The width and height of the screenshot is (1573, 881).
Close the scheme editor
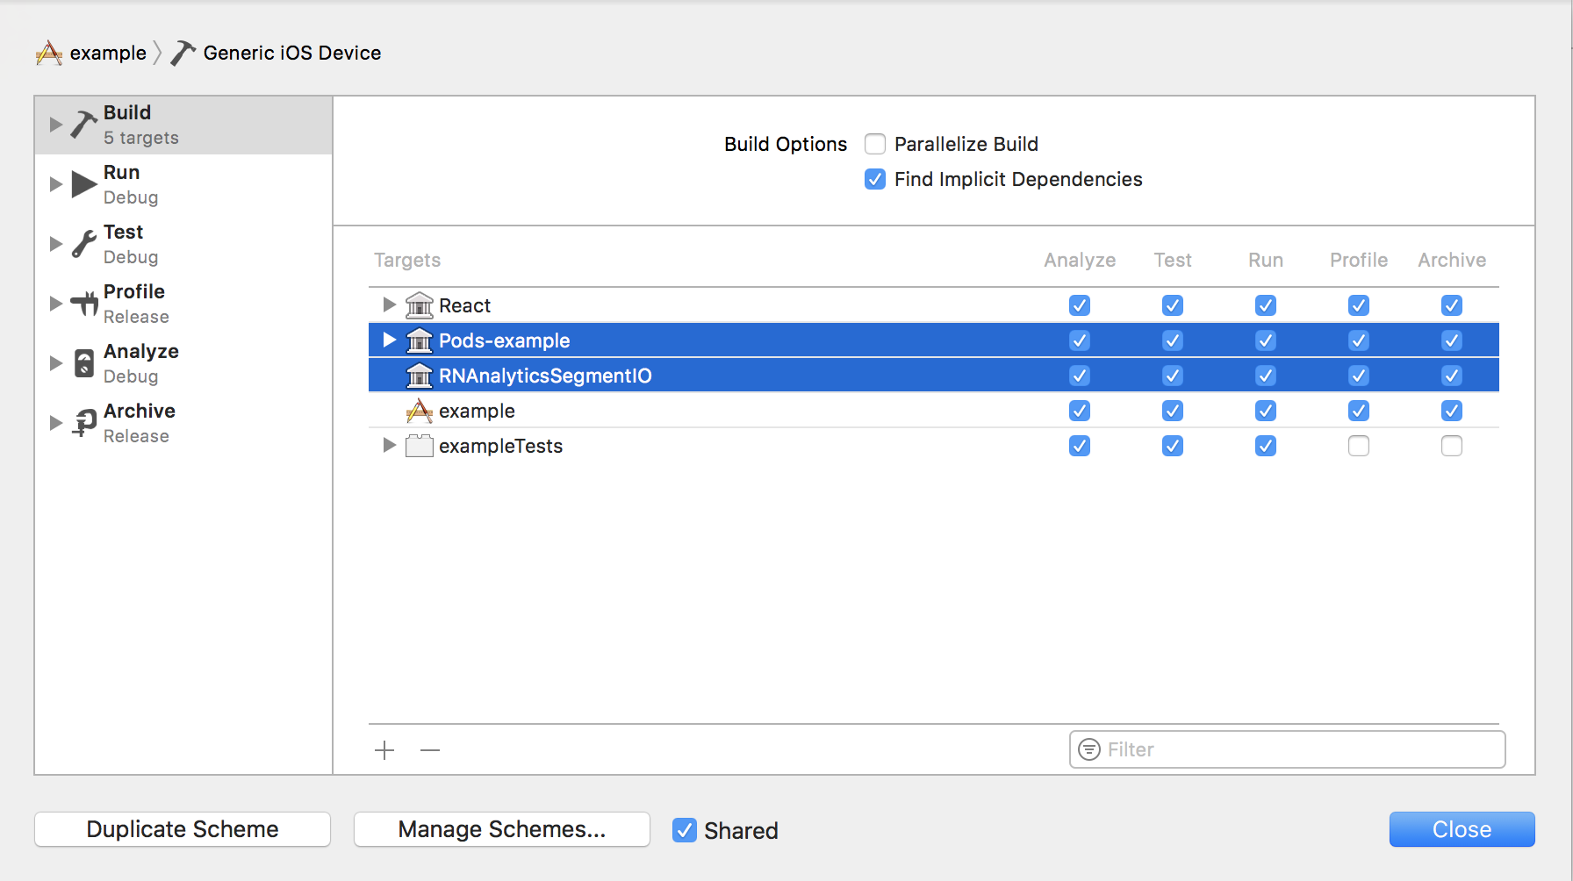point(1462,829)
